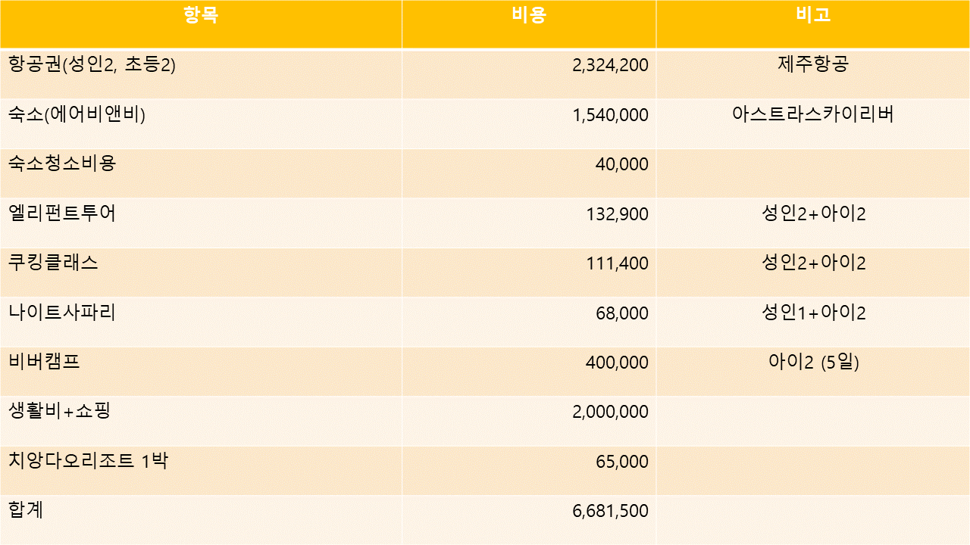
Task: Select the 111,400 cost value
Action: [x=617, y=263]
